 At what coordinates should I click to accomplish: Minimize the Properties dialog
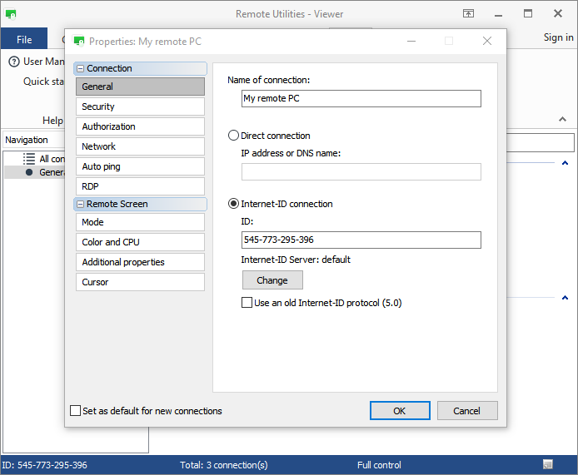click(x=411, y=41)
